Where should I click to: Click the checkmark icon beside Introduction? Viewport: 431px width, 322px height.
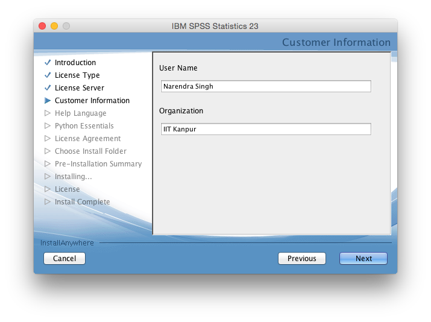click(48, 63)
